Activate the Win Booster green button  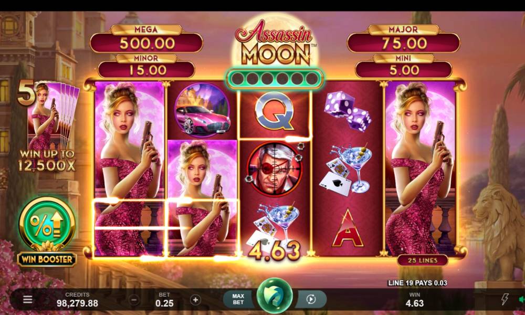[47, 223]
